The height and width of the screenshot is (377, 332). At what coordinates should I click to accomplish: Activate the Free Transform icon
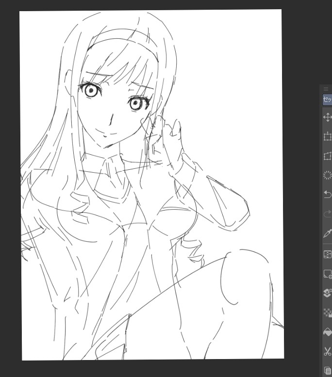[328, 156]
